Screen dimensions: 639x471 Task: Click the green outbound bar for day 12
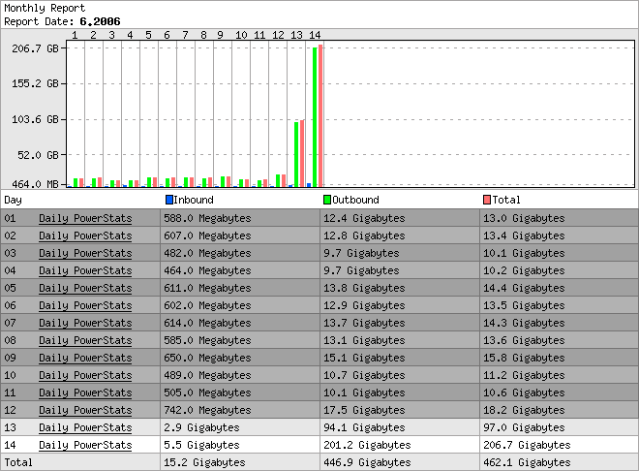(x=278, y=181)
